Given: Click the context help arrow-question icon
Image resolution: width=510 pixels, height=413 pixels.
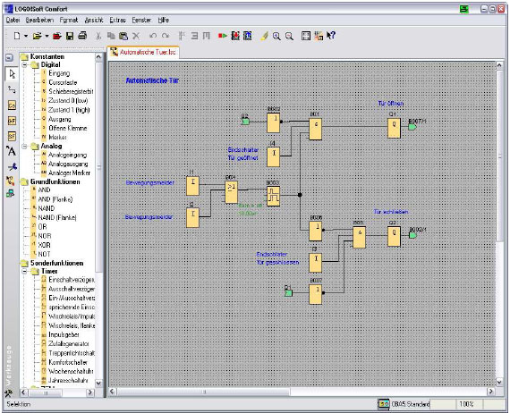Looking at the screenshot, I should 331,36.
